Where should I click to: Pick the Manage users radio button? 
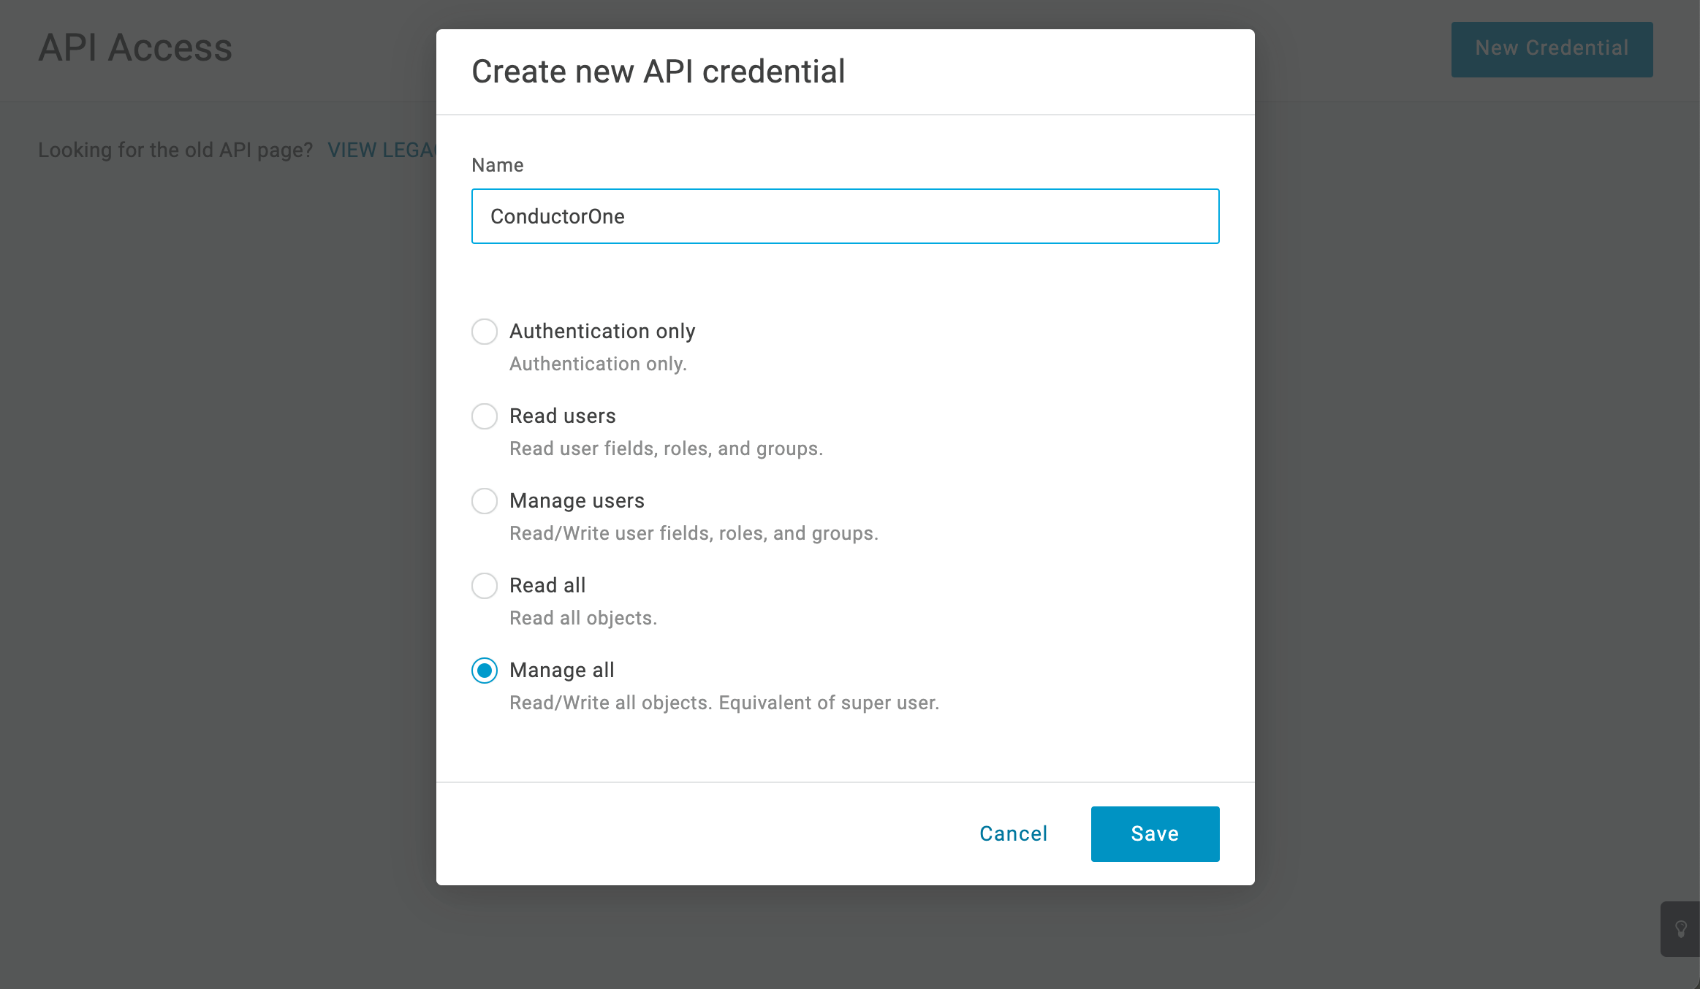[485, 501]
